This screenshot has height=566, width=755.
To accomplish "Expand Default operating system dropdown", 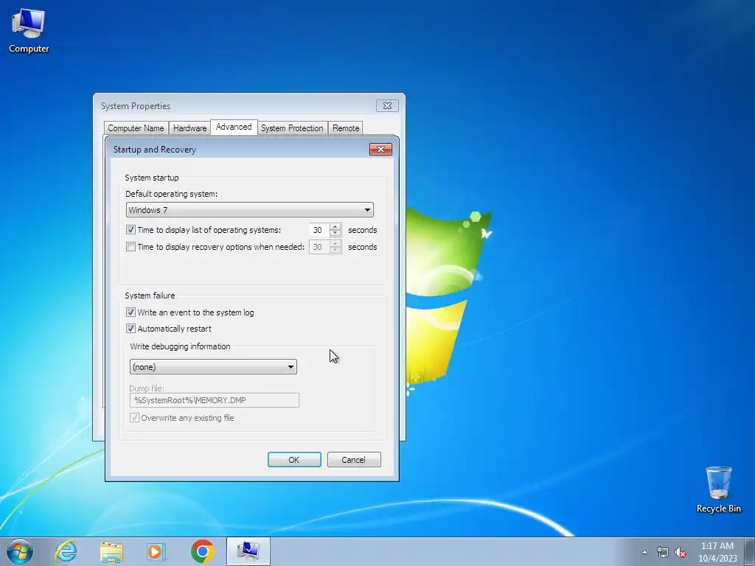I will [249, 210].
